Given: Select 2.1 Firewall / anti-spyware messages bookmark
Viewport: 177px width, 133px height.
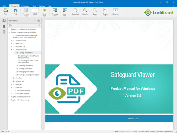Looking at the screenshot, I should tap(25, 36).
